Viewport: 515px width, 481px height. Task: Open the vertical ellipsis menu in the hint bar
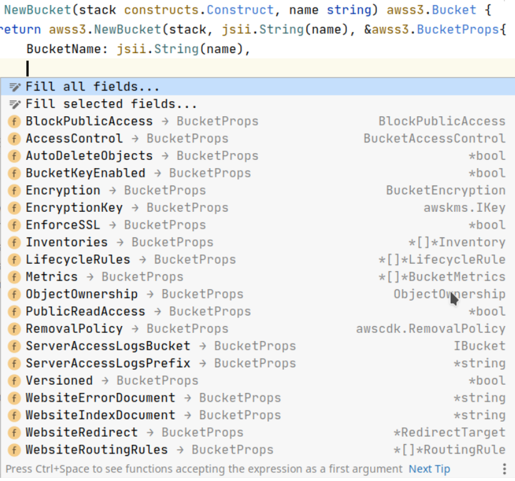coord(504,469)
